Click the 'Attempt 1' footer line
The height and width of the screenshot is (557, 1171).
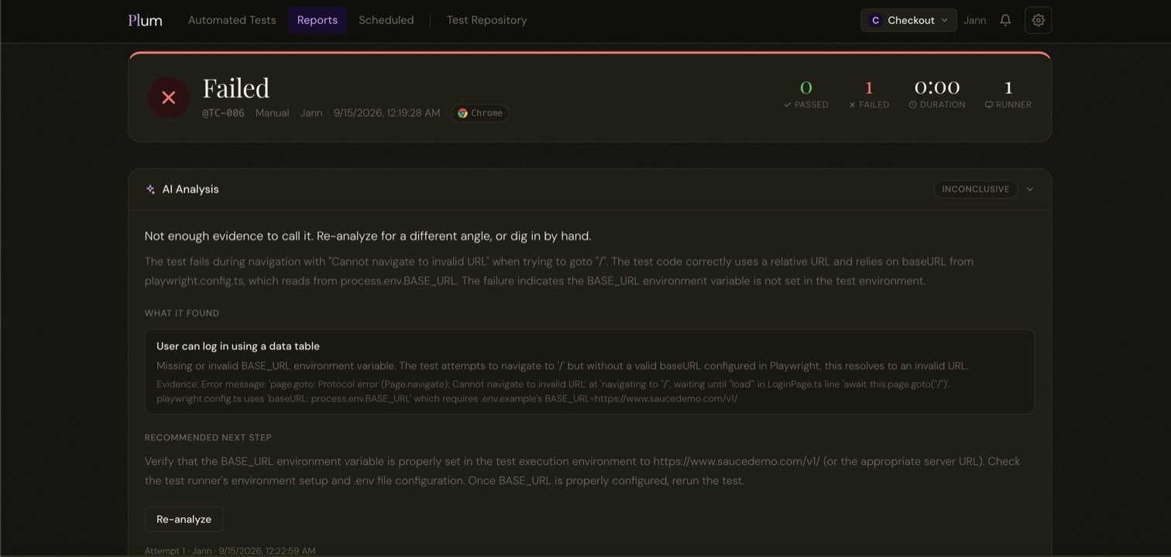(230, 551)
